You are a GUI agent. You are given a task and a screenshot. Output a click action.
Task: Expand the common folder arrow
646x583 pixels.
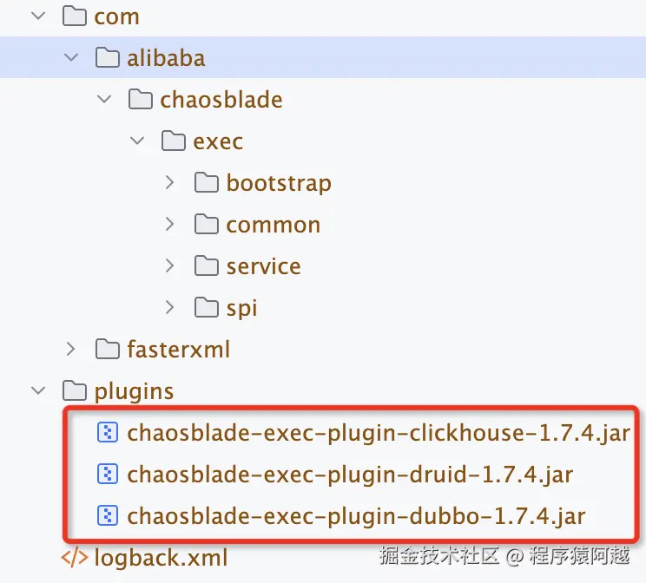tap(169, 224)
